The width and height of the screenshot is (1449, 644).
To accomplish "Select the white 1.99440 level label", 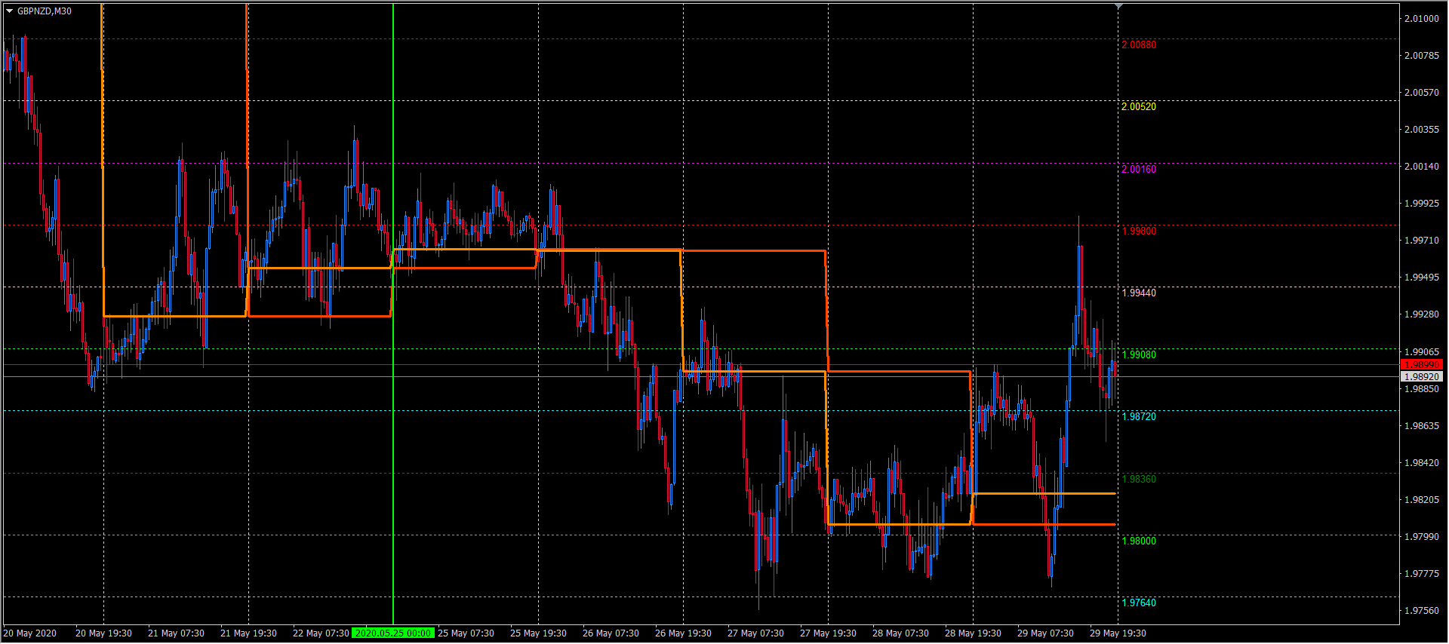I will pos(1138,293).
